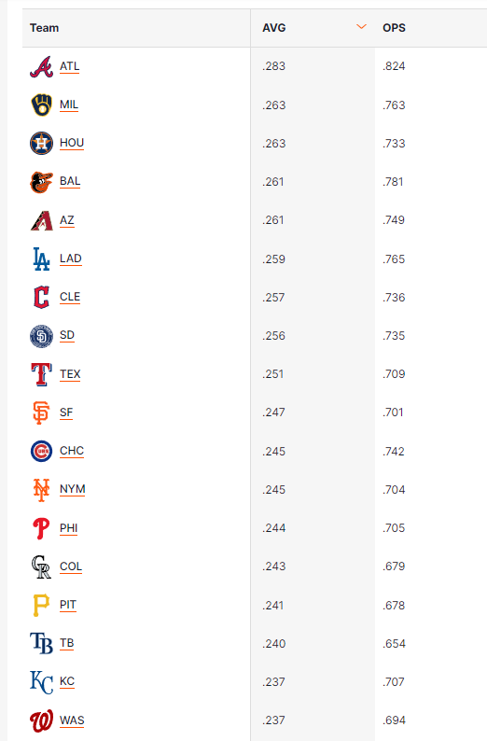Open the Dodgers LA logo icon

(x=42, y=259)
